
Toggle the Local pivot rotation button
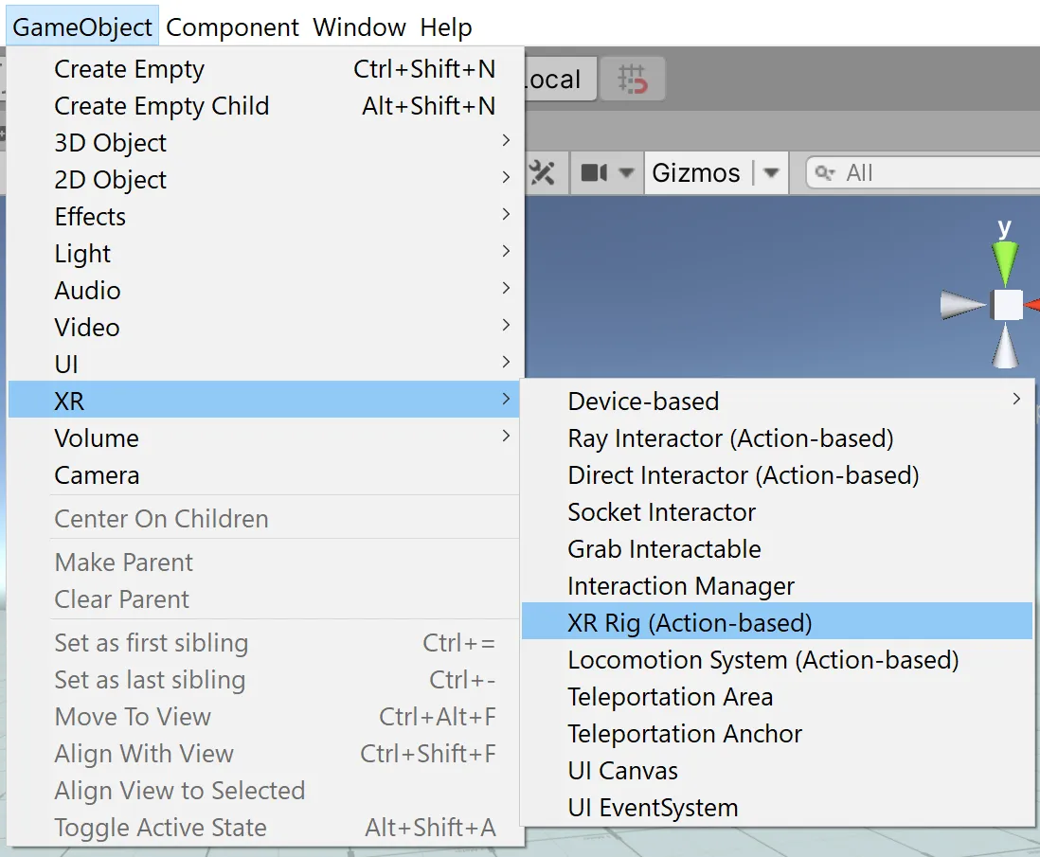(559, 80)
